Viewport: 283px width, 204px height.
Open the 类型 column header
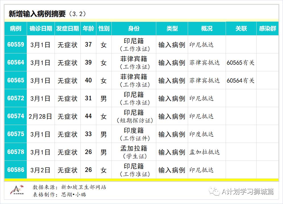click(172, 28)
